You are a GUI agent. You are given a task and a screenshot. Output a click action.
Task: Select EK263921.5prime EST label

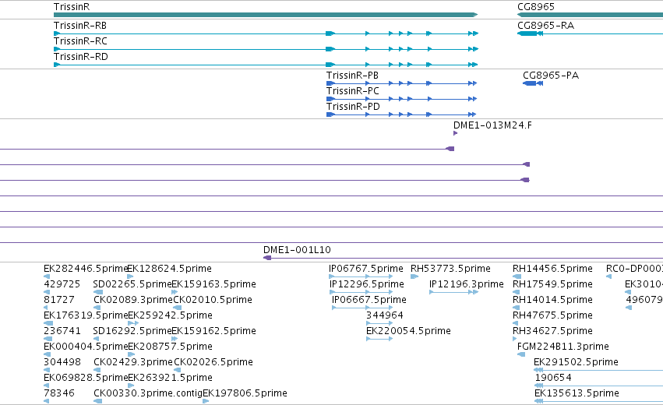(x=170, y=378)
